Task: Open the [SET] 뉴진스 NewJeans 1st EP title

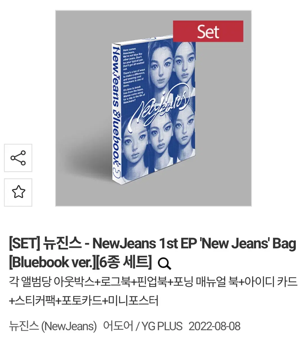Action: tap(153, 243)
